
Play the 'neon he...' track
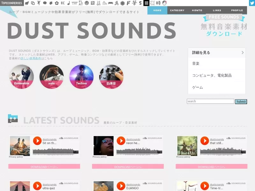click(121, 141)
